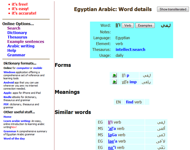This screenshot has height=150, width=190.
Task: Select the Arabic writing sidebar link
Action: [21, 46]
